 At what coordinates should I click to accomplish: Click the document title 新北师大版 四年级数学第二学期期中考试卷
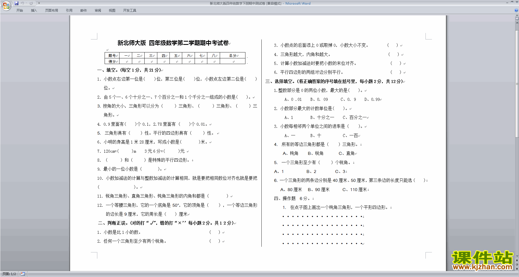[173, 43]
